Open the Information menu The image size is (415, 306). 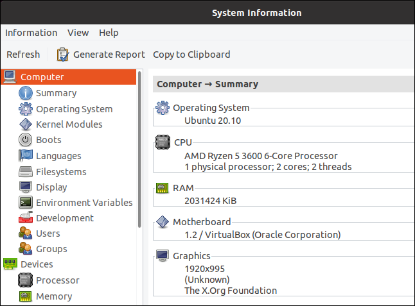[x=31, y=33]
